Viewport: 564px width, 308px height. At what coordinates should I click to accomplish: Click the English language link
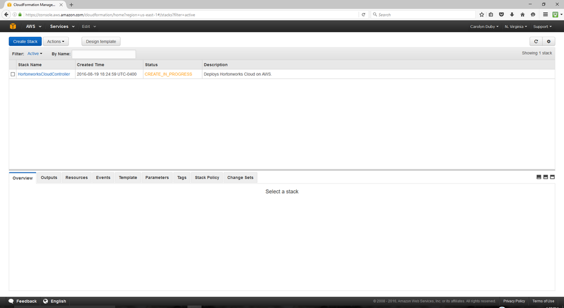click(x=58, y=301)
